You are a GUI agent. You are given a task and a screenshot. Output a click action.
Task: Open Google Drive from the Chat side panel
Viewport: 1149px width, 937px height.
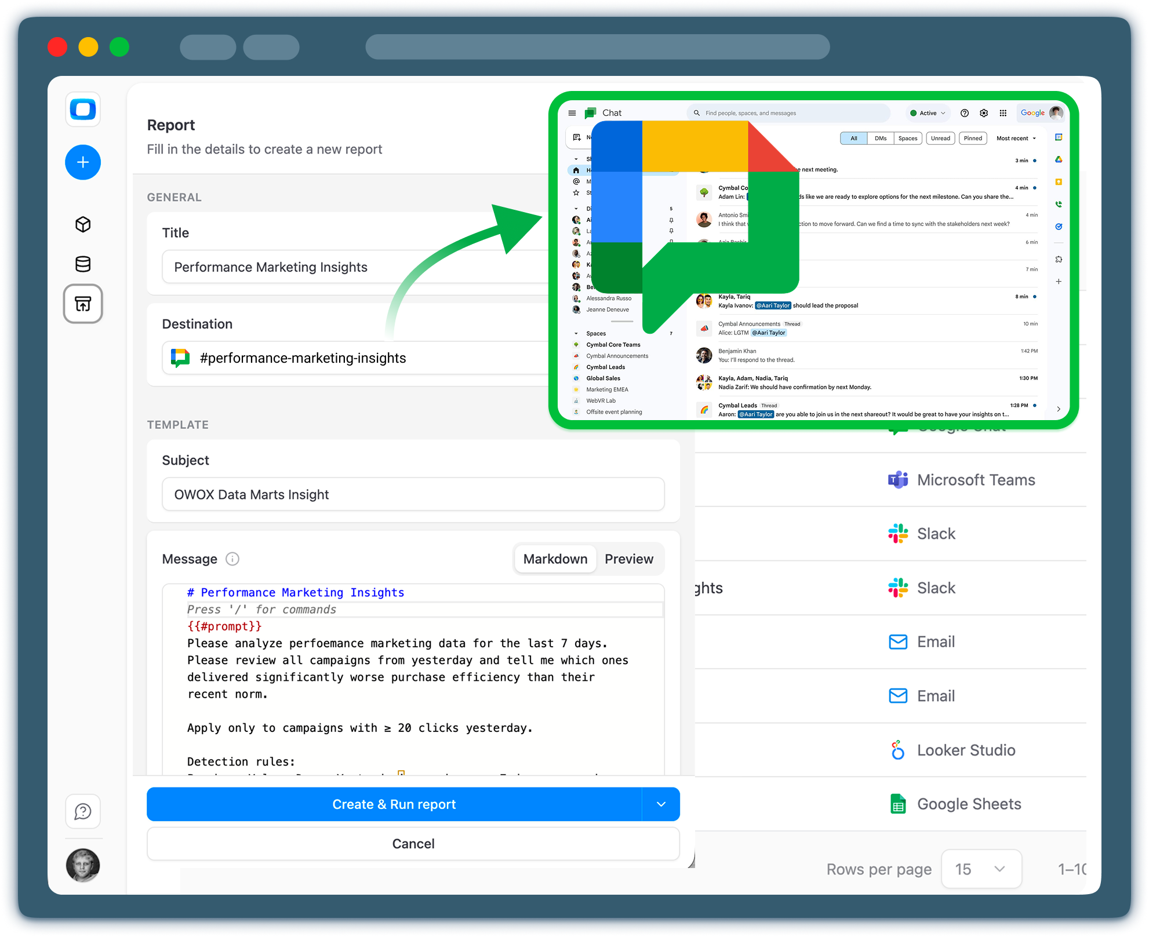coord(1059,160)
